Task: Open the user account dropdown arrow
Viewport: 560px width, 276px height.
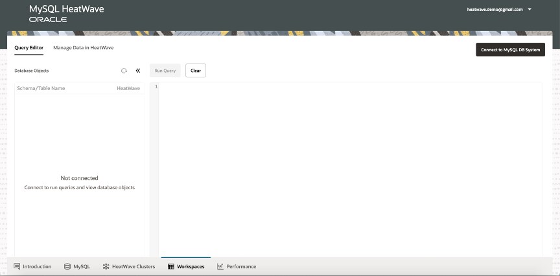Action: (x=530, y=10)
